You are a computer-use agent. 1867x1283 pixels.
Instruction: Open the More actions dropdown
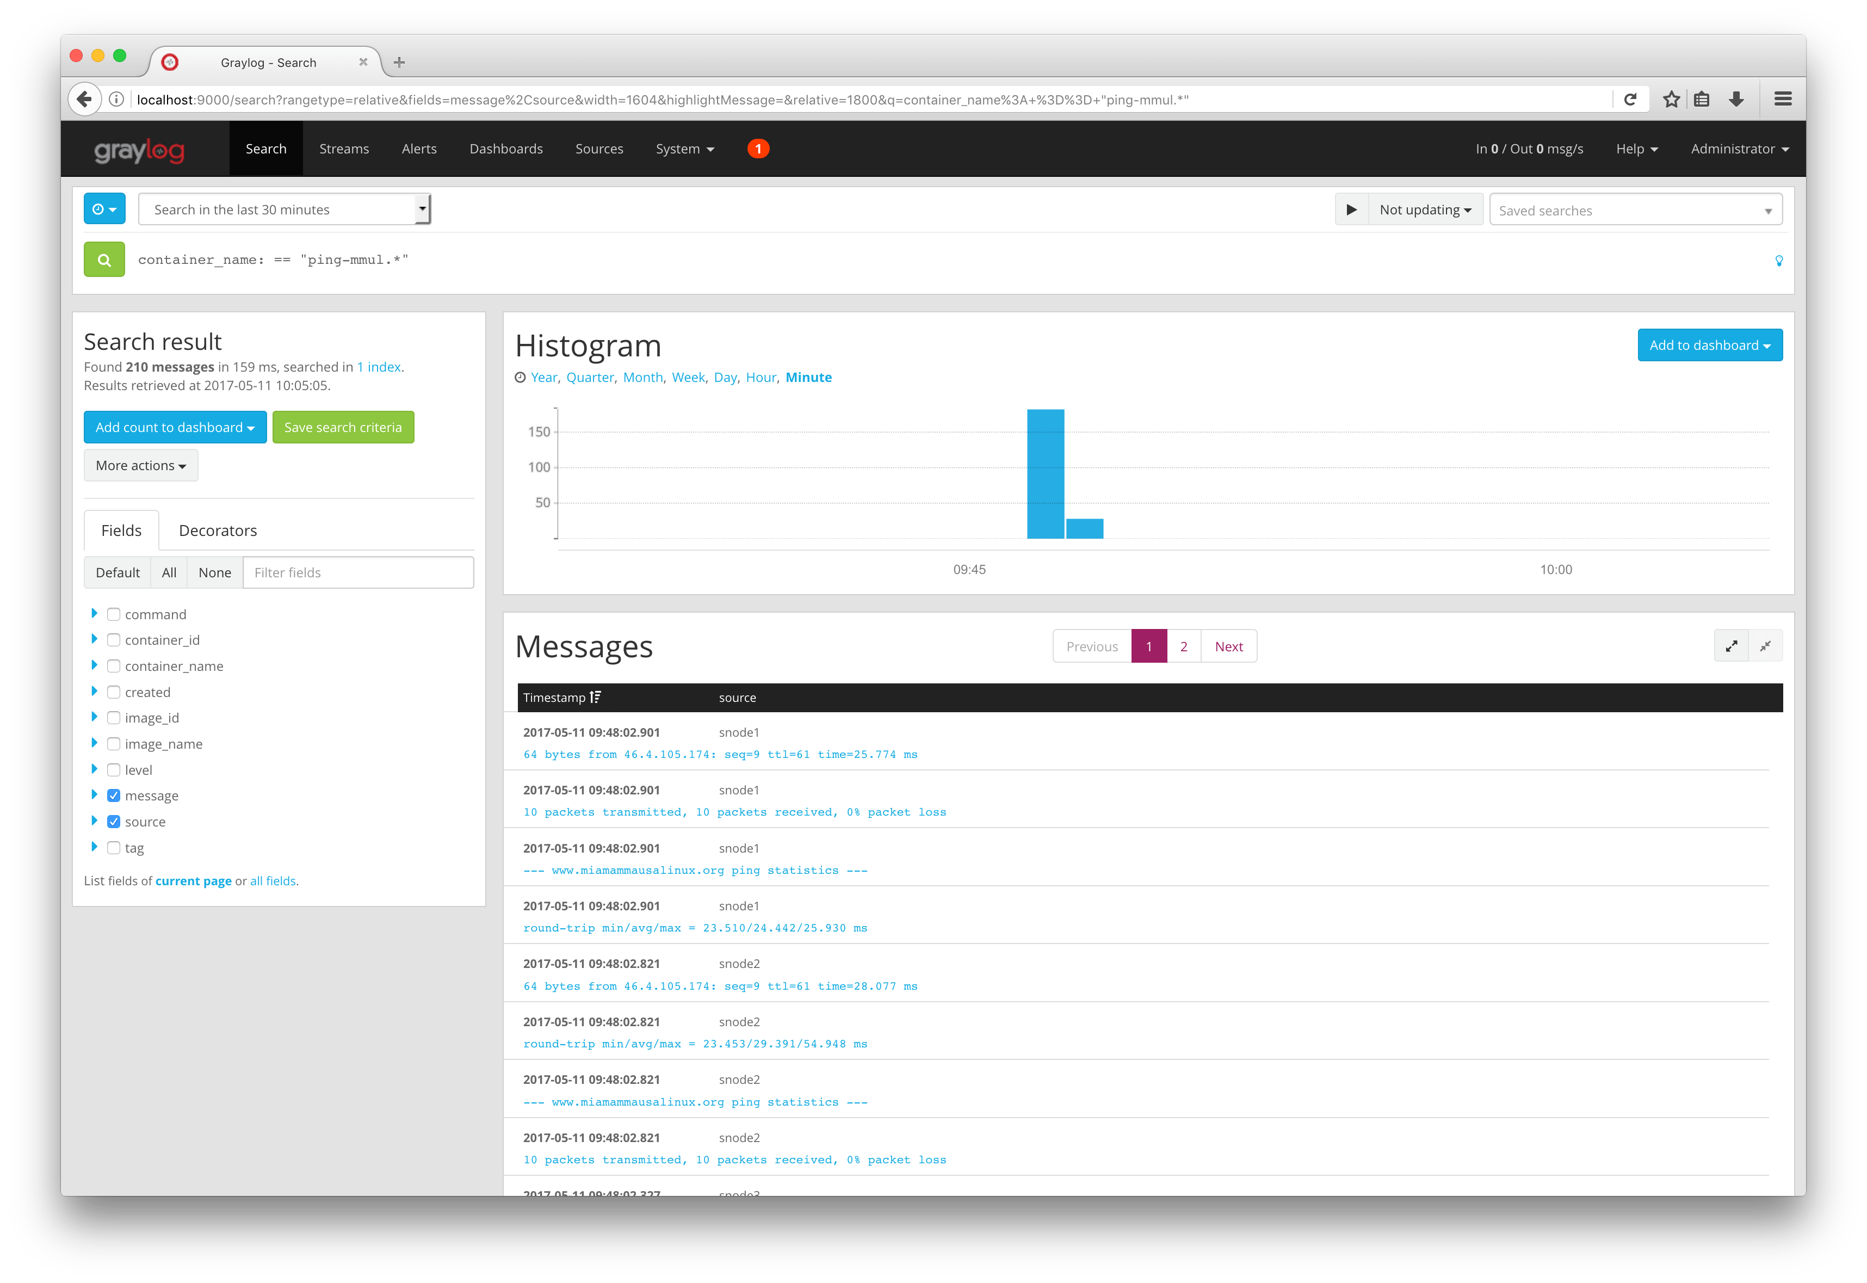pos(141,465)
